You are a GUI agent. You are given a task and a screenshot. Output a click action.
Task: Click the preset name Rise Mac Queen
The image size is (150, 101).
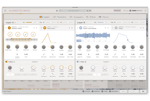pyautogui.click(x=74, y=11)
